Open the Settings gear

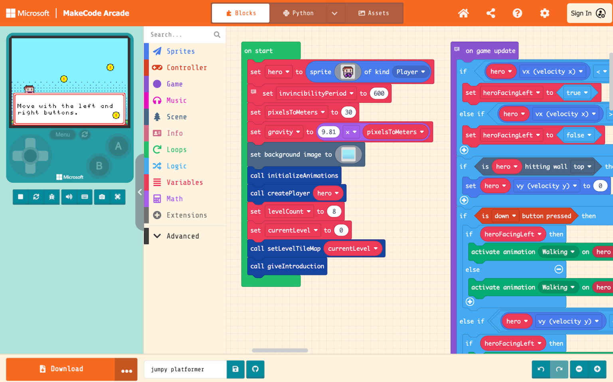(544, 13)
